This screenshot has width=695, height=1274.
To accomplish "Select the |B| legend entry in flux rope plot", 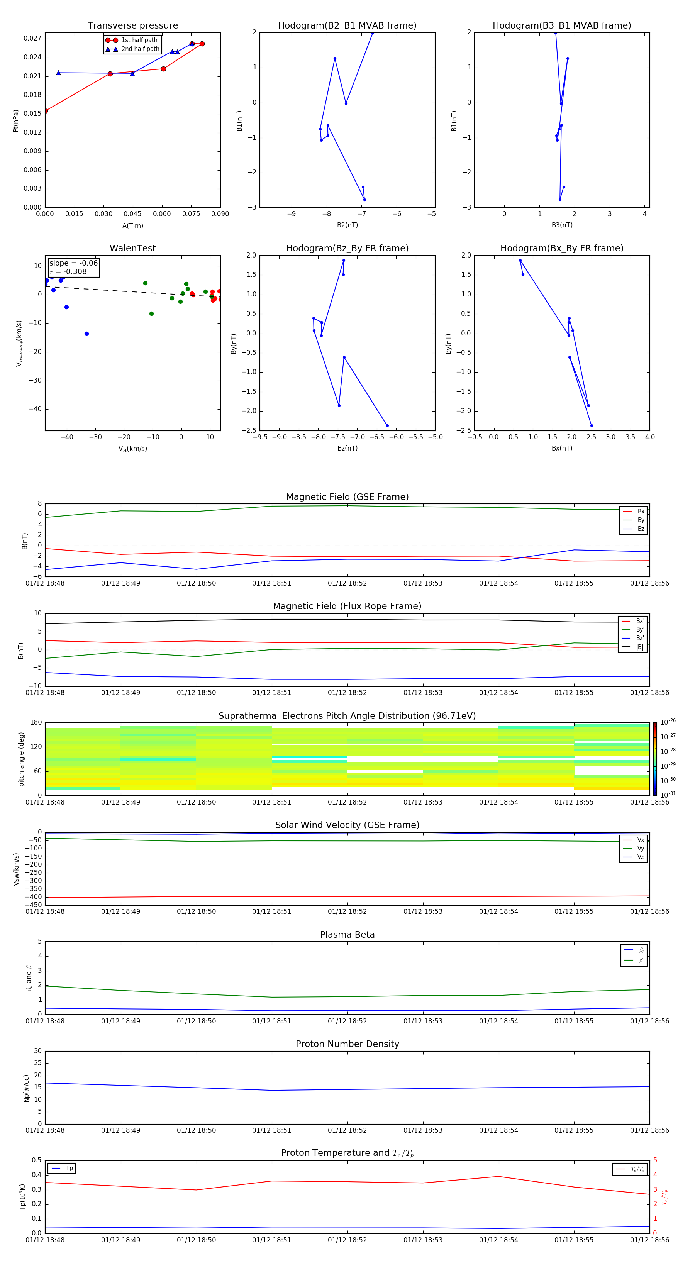I will coord(633,647).
